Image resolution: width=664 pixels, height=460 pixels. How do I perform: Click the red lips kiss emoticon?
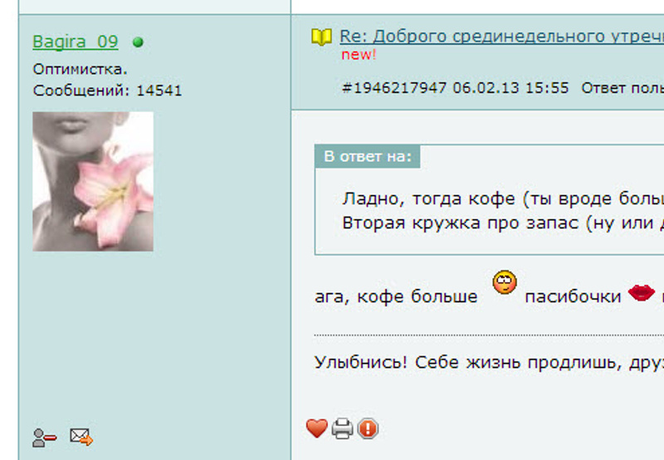(x=641, y=292)
